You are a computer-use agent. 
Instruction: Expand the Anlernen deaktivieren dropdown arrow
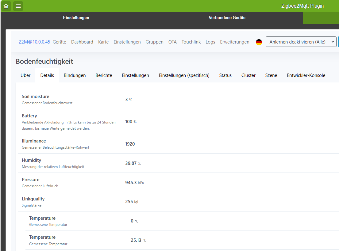333,42
